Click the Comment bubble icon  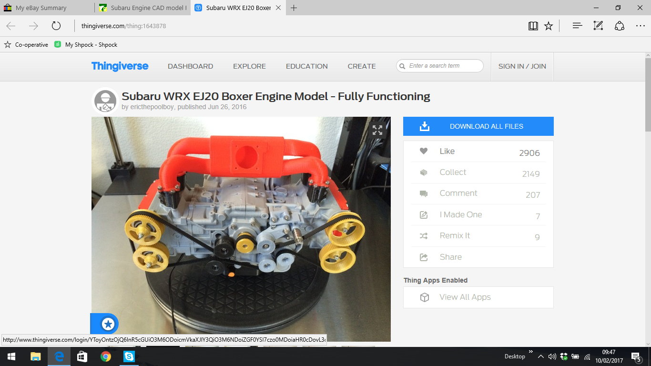[x=423, y=193]
